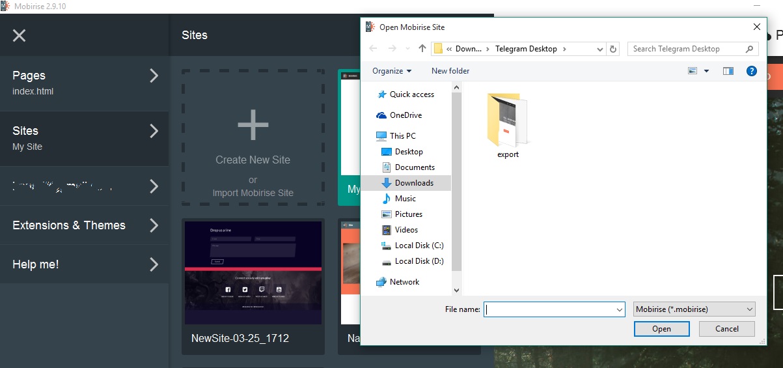
Task: Change the file view layout icon
Action: pos(693,71)
